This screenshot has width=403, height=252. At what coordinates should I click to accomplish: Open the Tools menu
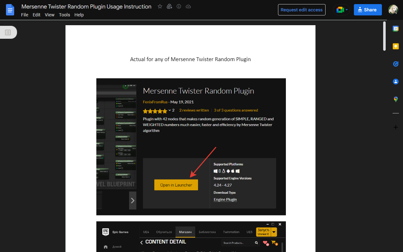[64, 15]
